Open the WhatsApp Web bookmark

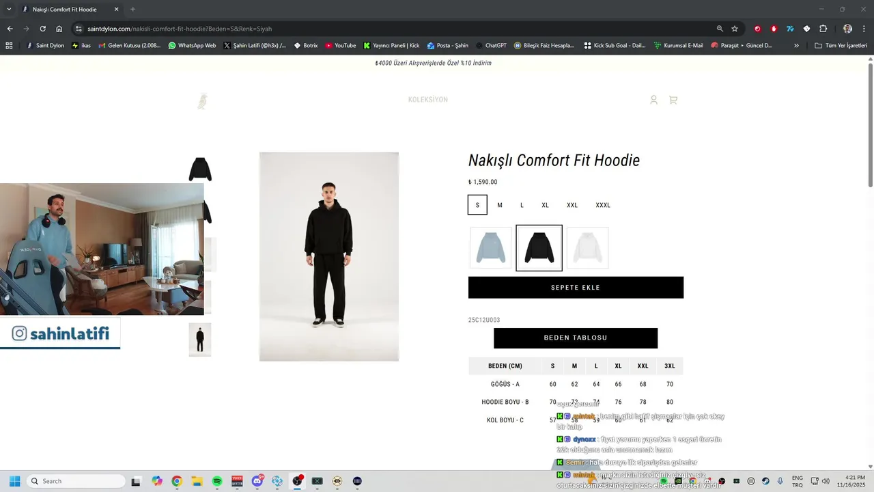192,46
